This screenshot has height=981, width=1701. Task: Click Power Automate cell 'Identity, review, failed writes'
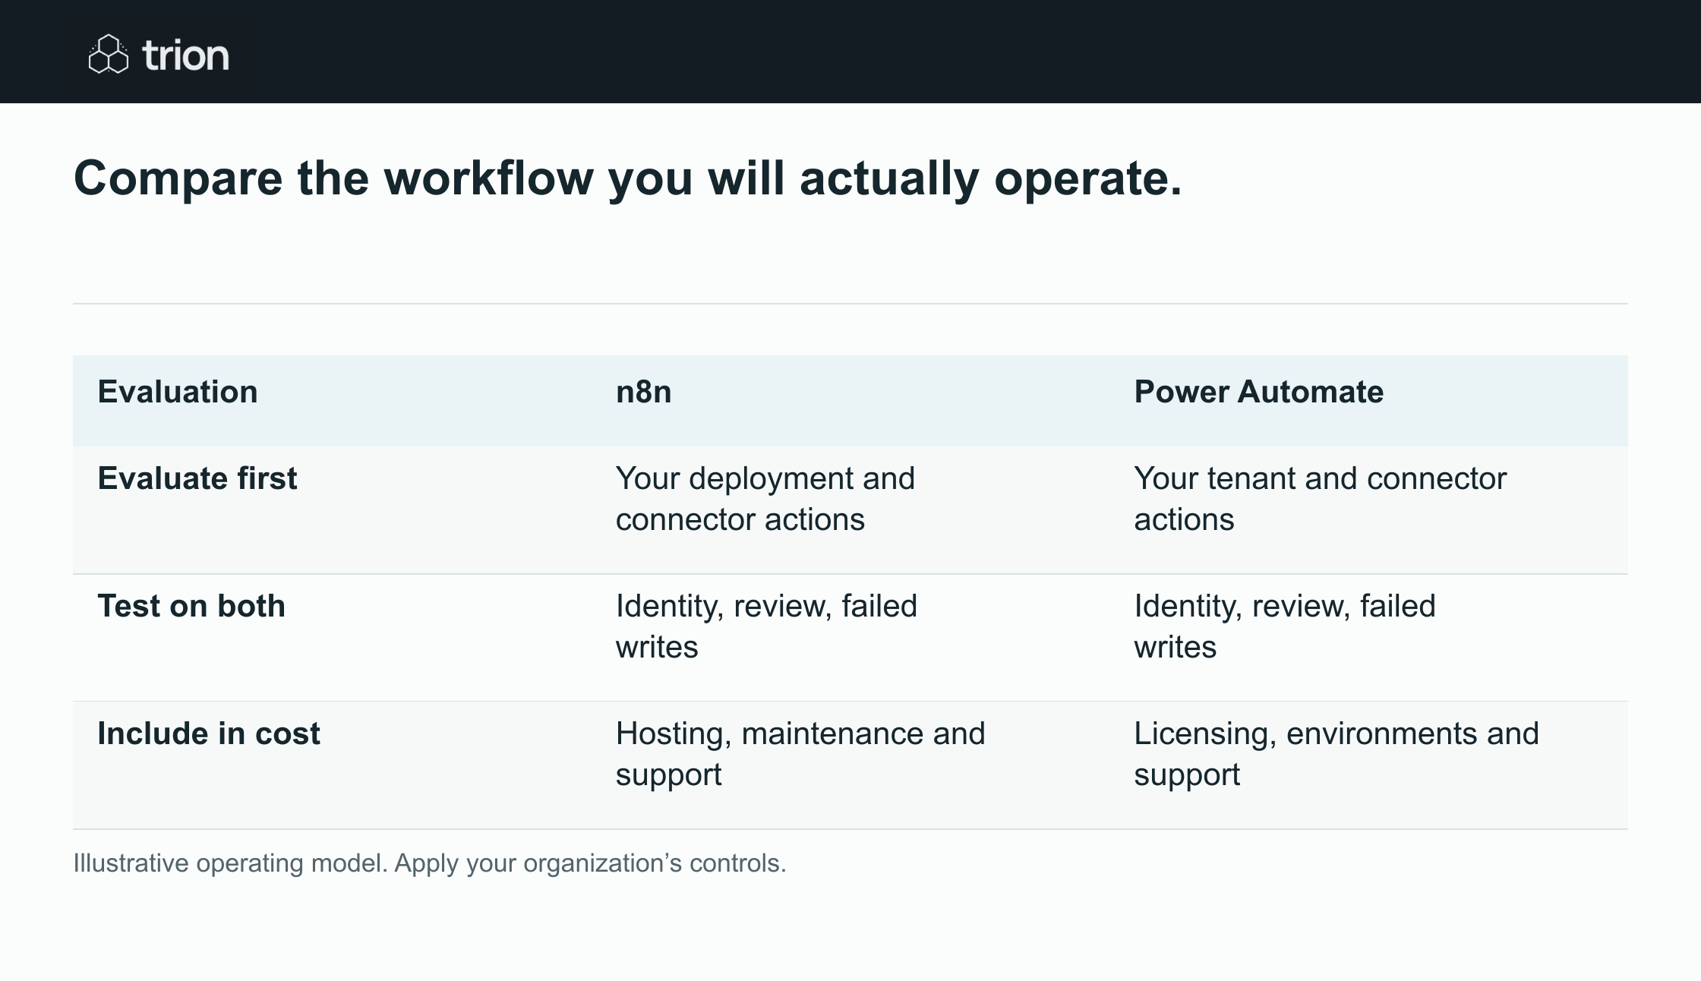pos(1285,626)
